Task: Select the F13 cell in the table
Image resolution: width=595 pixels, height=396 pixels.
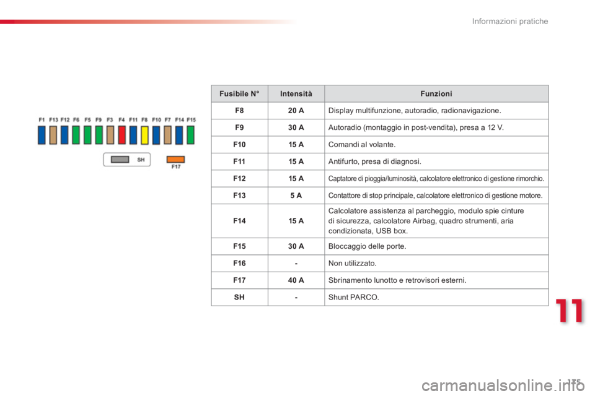Action: coord(239,196)
